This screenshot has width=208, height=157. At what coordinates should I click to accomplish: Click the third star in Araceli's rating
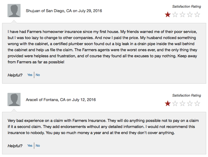(x=182, y=104)
